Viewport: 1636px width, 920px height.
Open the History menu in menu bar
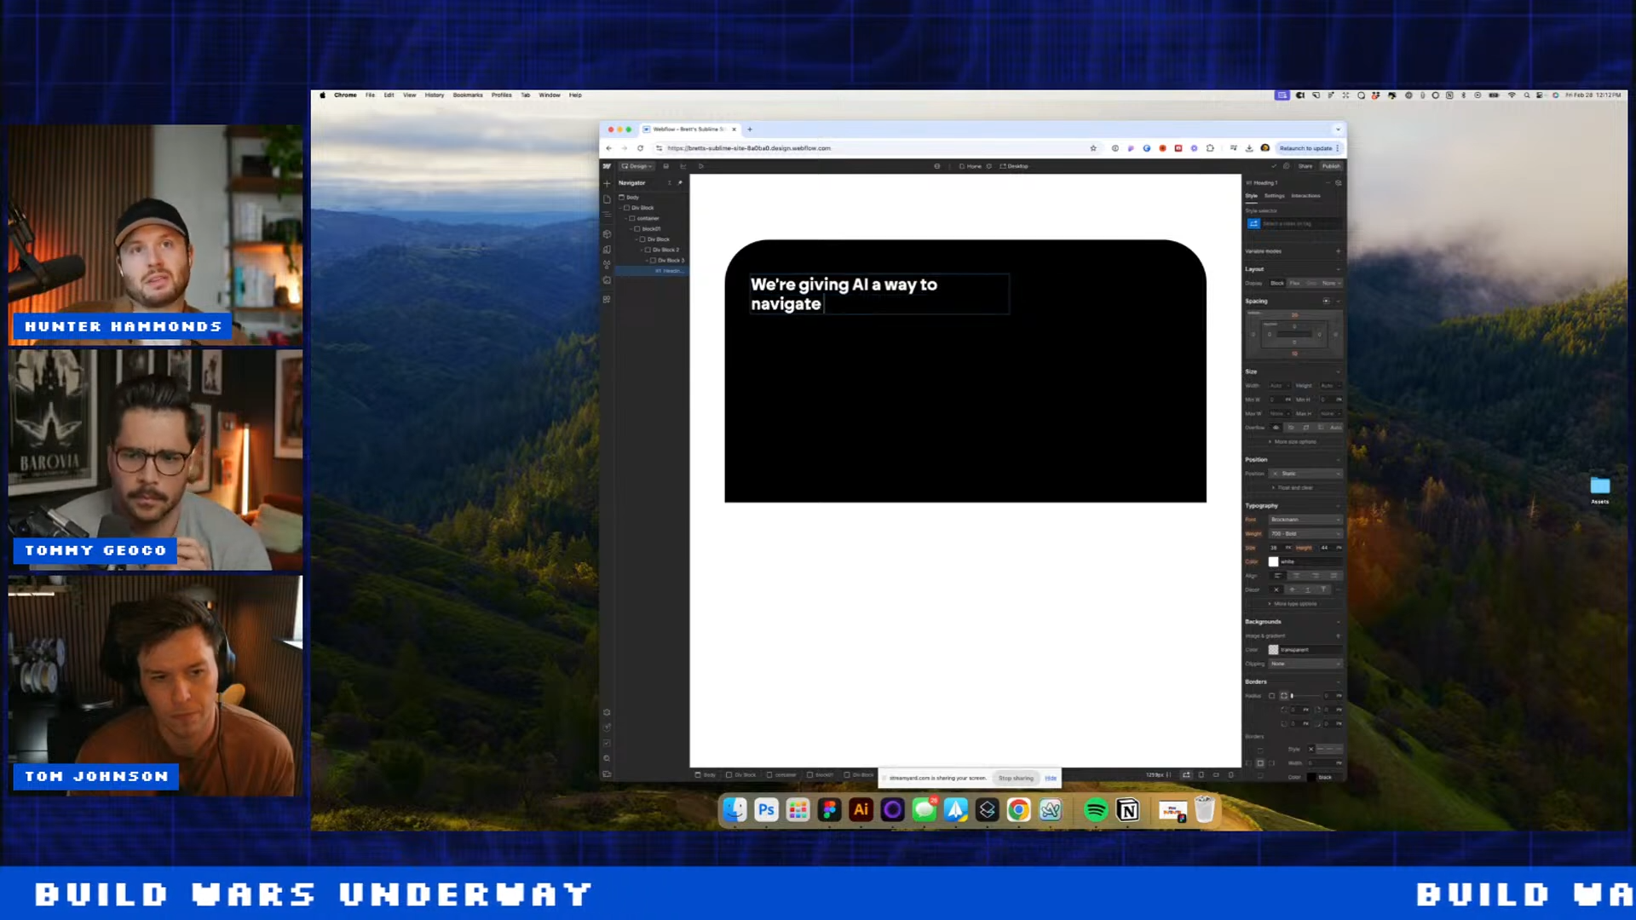[435, 95]
